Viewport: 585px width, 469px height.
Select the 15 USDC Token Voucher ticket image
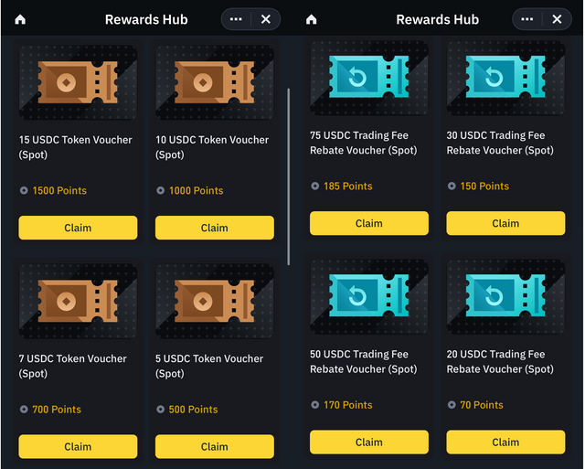click(78, 82)
